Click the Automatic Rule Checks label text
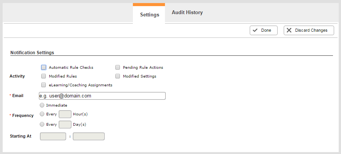341x154 pixels. 71,67
